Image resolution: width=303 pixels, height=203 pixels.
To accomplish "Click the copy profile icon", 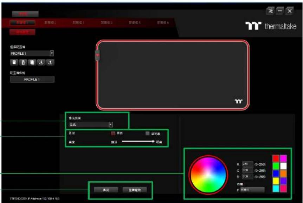I will coord(32,62).
